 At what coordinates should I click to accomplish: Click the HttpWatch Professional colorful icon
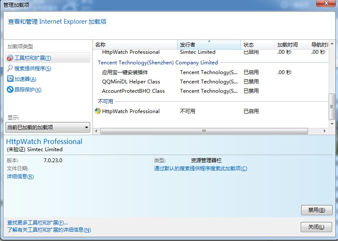[97, 111]
